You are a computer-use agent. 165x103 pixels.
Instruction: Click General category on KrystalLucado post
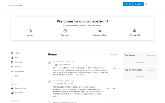(74, 102)
